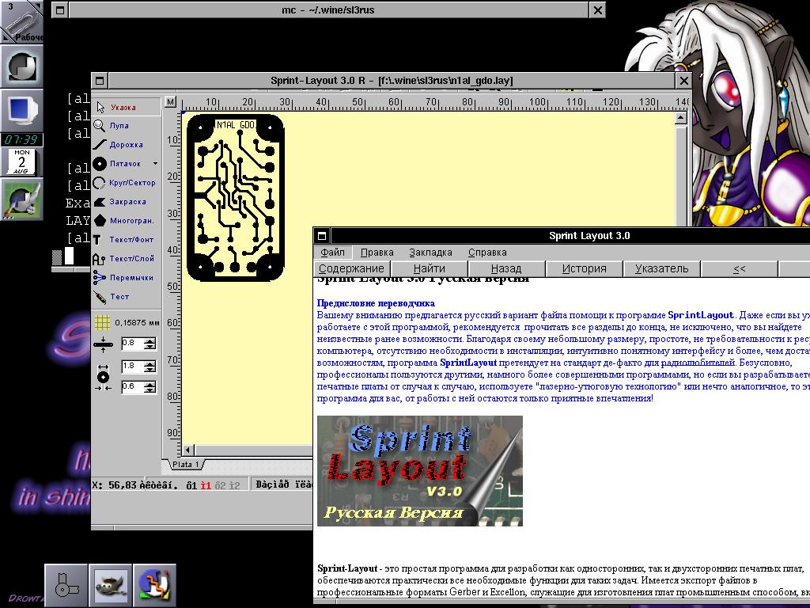Select the Тест probe tool

[x=127, y=297]
